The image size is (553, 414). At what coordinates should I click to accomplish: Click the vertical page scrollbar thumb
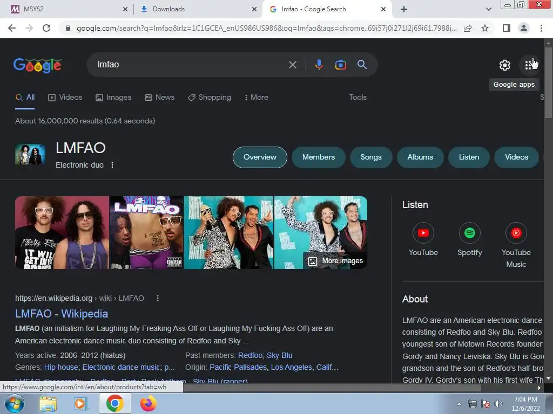548,82
